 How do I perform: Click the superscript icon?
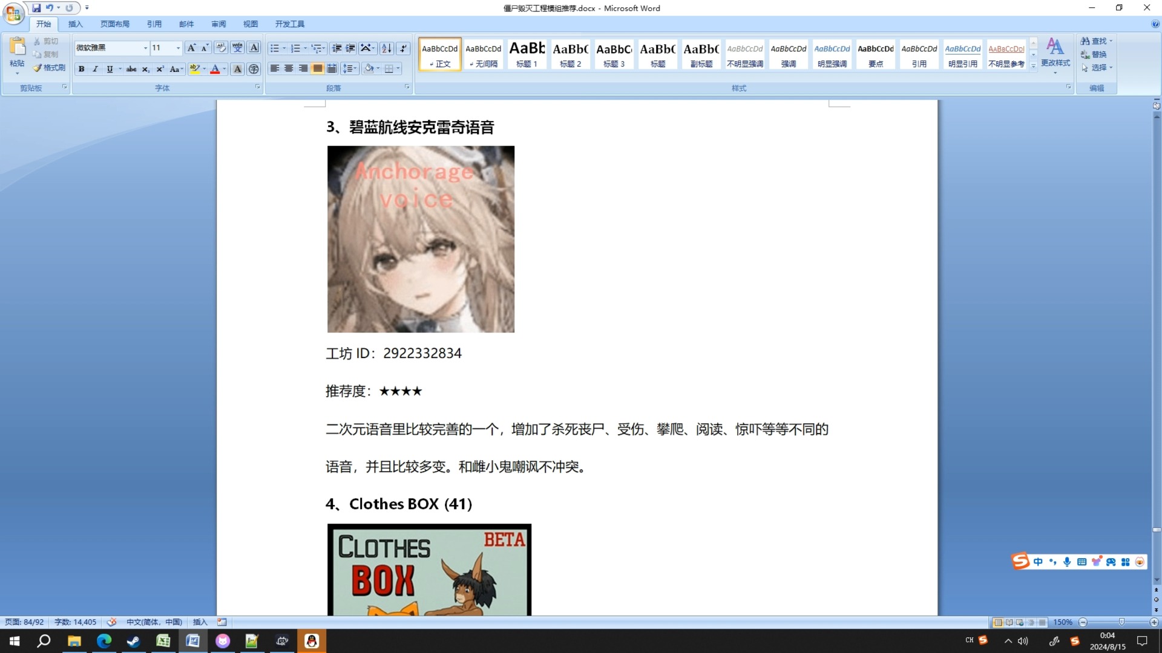click(160, 69)
